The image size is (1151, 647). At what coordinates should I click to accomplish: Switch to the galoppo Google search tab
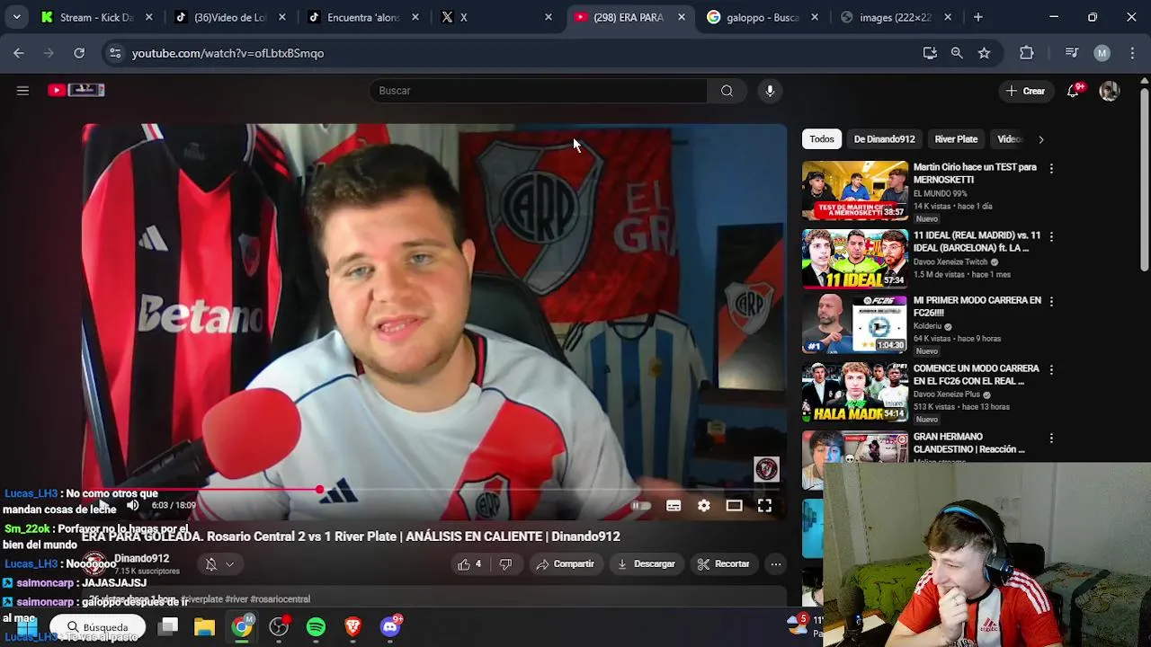click(x=762, y=17)
